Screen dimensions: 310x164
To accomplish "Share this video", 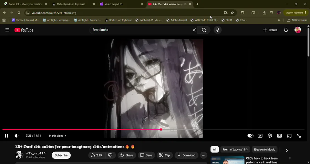I will 126,155.
